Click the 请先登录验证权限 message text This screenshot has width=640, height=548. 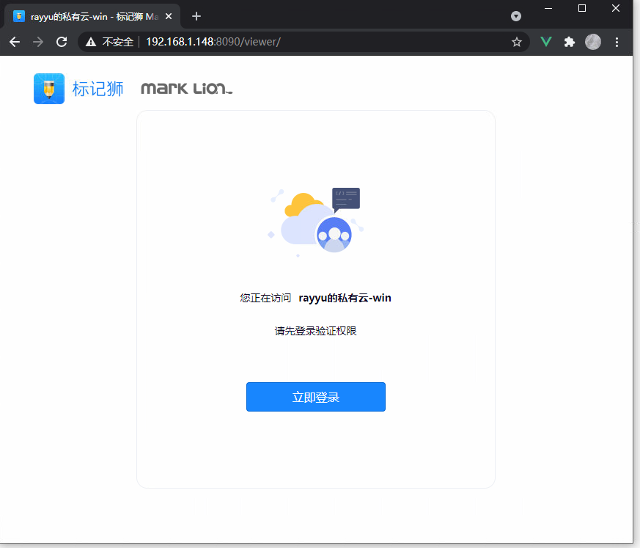point(315,331)
